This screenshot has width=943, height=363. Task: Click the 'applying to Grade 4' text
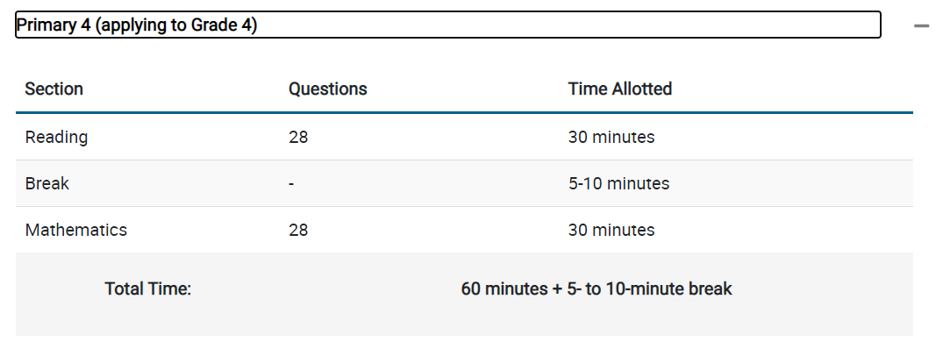click(x=176, y=25)
